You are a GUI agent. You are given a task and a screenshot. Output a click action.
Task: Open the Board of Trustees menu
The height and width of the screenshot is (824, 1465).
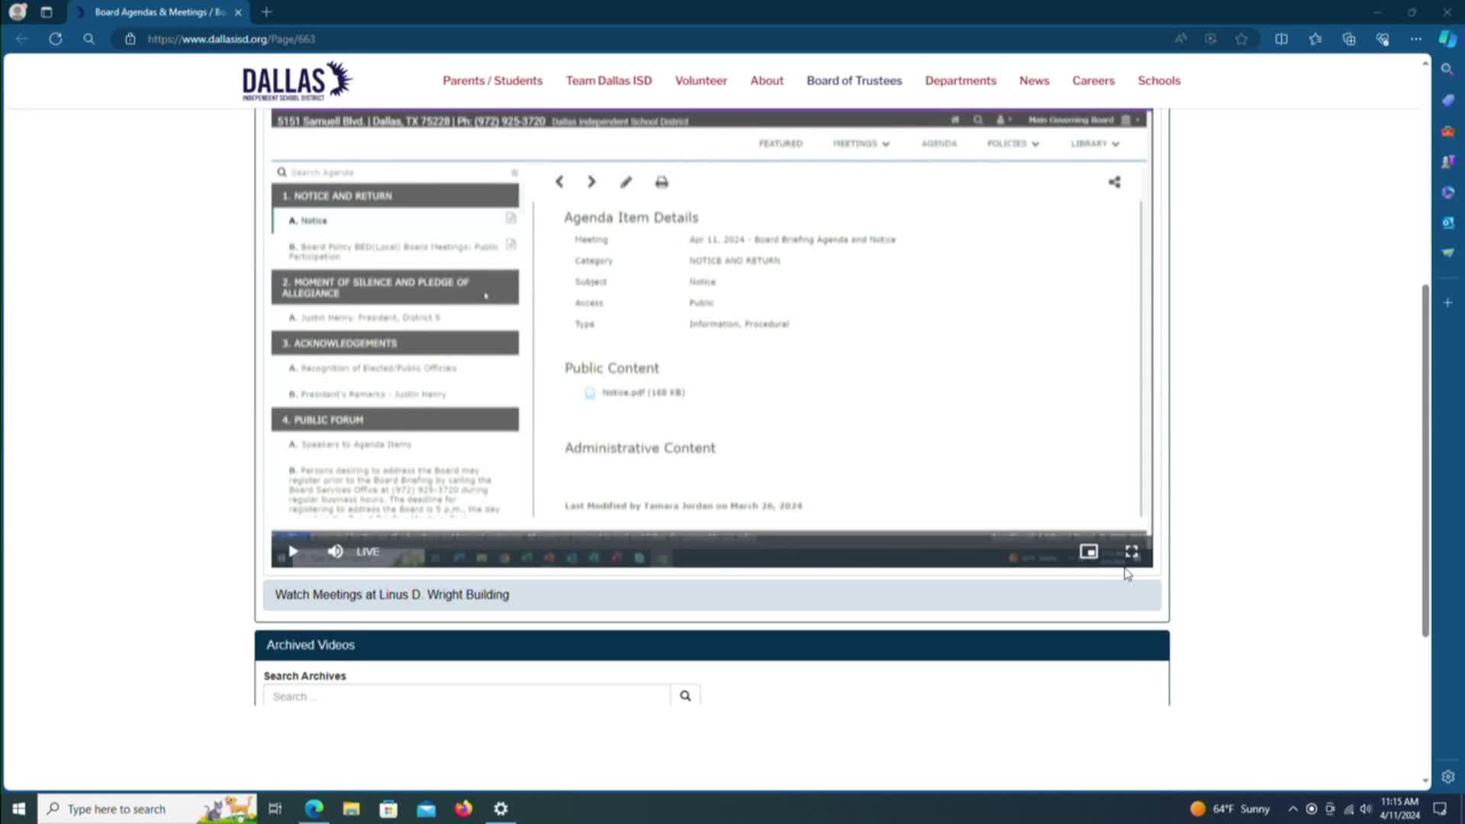pos(854,81)
